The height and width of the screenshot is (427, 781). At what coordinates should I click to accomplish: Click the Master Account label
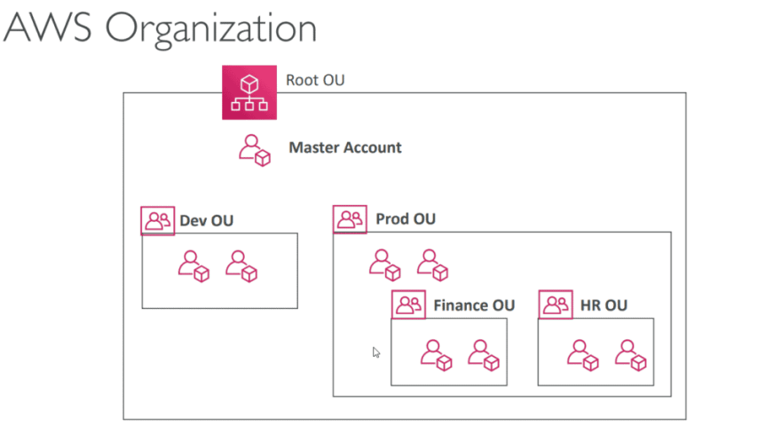tap(345, 147)
